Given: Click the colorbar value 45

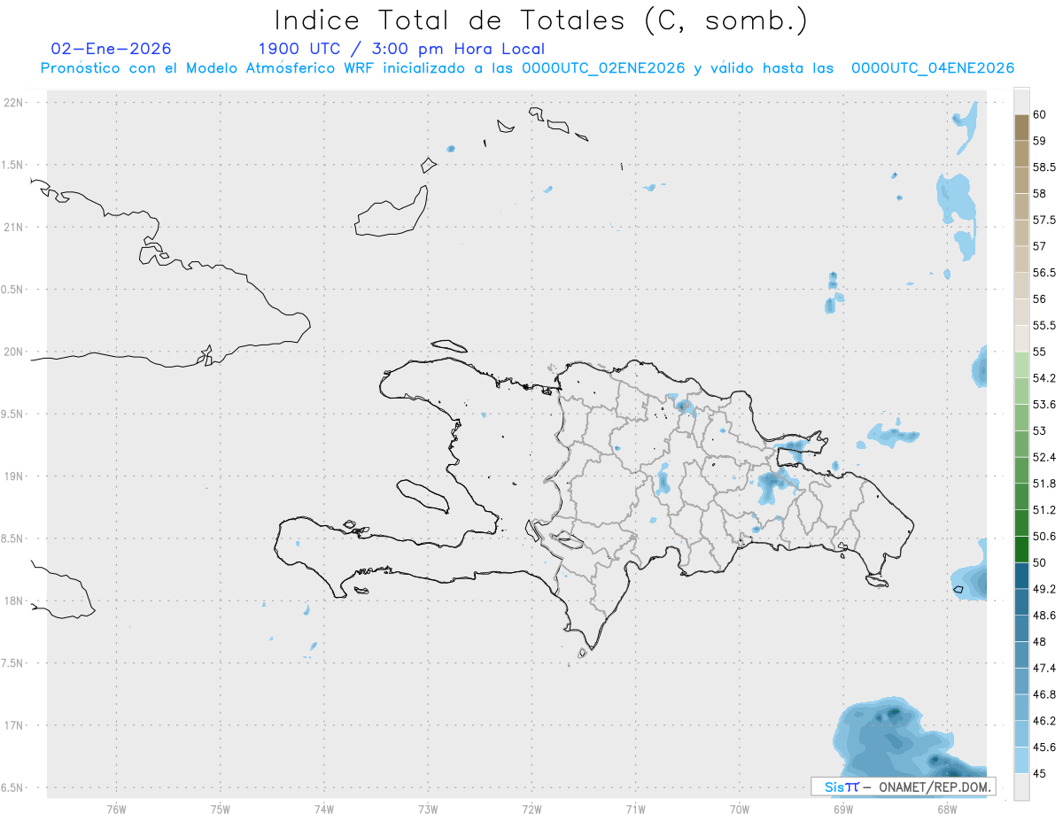Looking at the screenshot, I should point(1039,773).
